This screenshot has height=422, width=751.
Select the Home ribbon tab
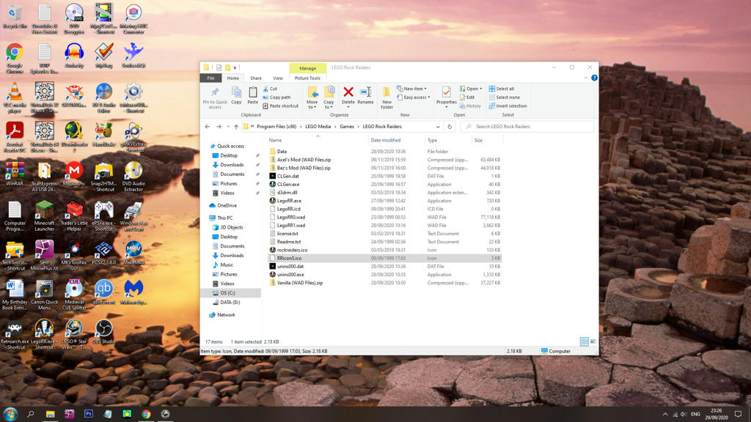click(x=232, y=78)
